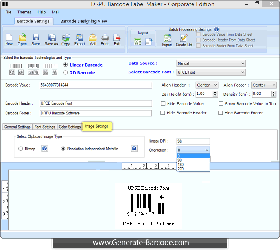Open the Mail menu
The height and width of the screenshot is (250, 280).
56,12
